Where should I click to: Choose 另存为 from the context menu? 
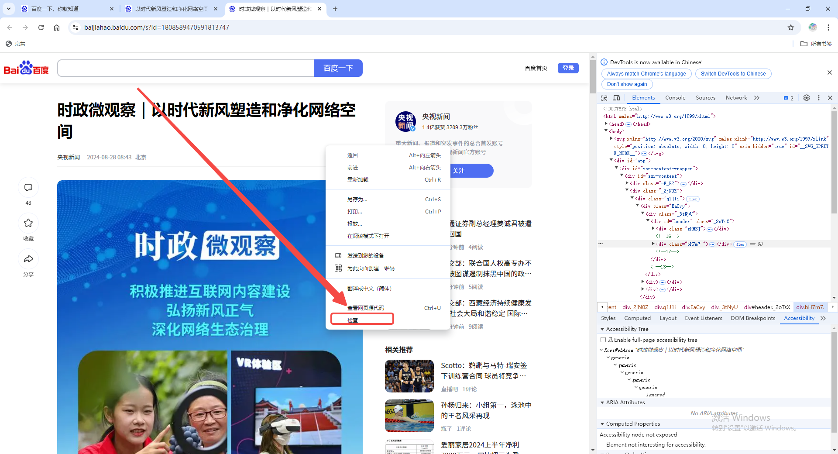[388, 199]
